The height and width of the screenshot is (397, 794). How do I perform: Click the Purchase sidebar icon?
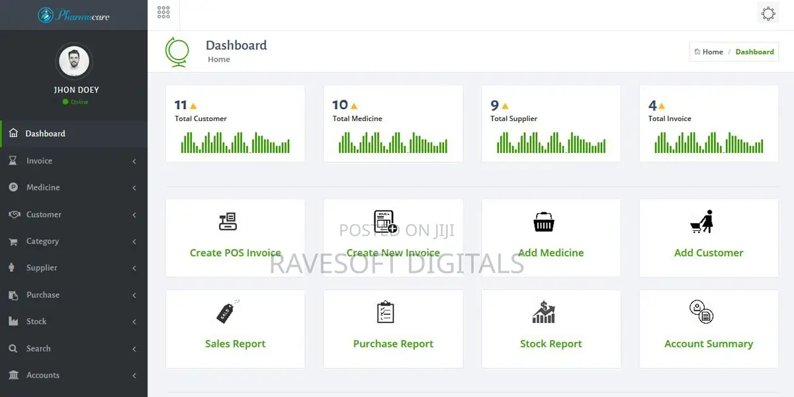[13, 295]
